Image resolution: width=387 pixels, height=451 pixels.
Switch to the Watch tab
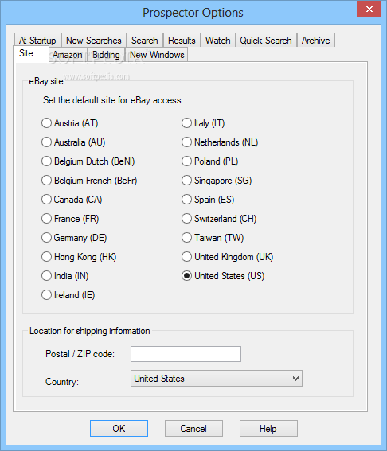point(218,41)
